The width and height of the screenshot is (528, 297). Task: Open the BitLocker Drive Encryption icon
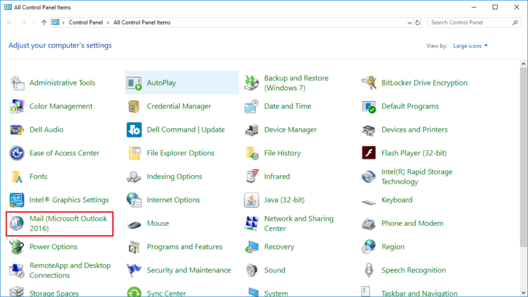point(369,83)
